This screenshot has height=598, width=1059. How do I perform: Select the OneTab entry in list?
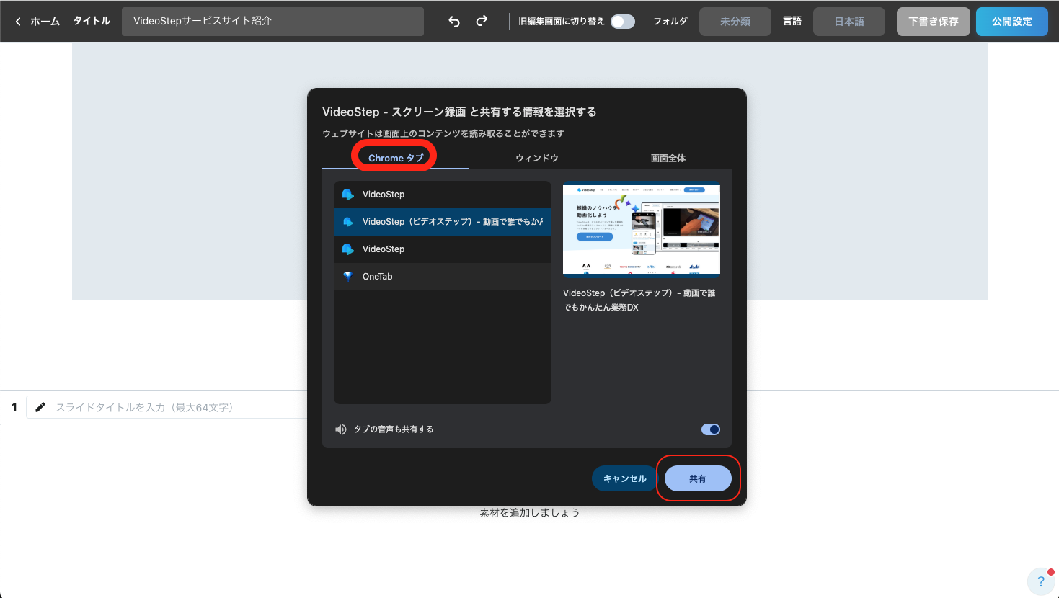click(x=443, y=277)
